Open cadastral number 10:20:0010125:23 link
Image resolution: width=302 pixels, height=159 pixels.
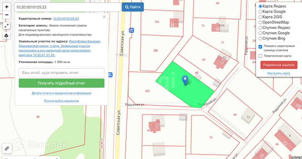(66, 19)
